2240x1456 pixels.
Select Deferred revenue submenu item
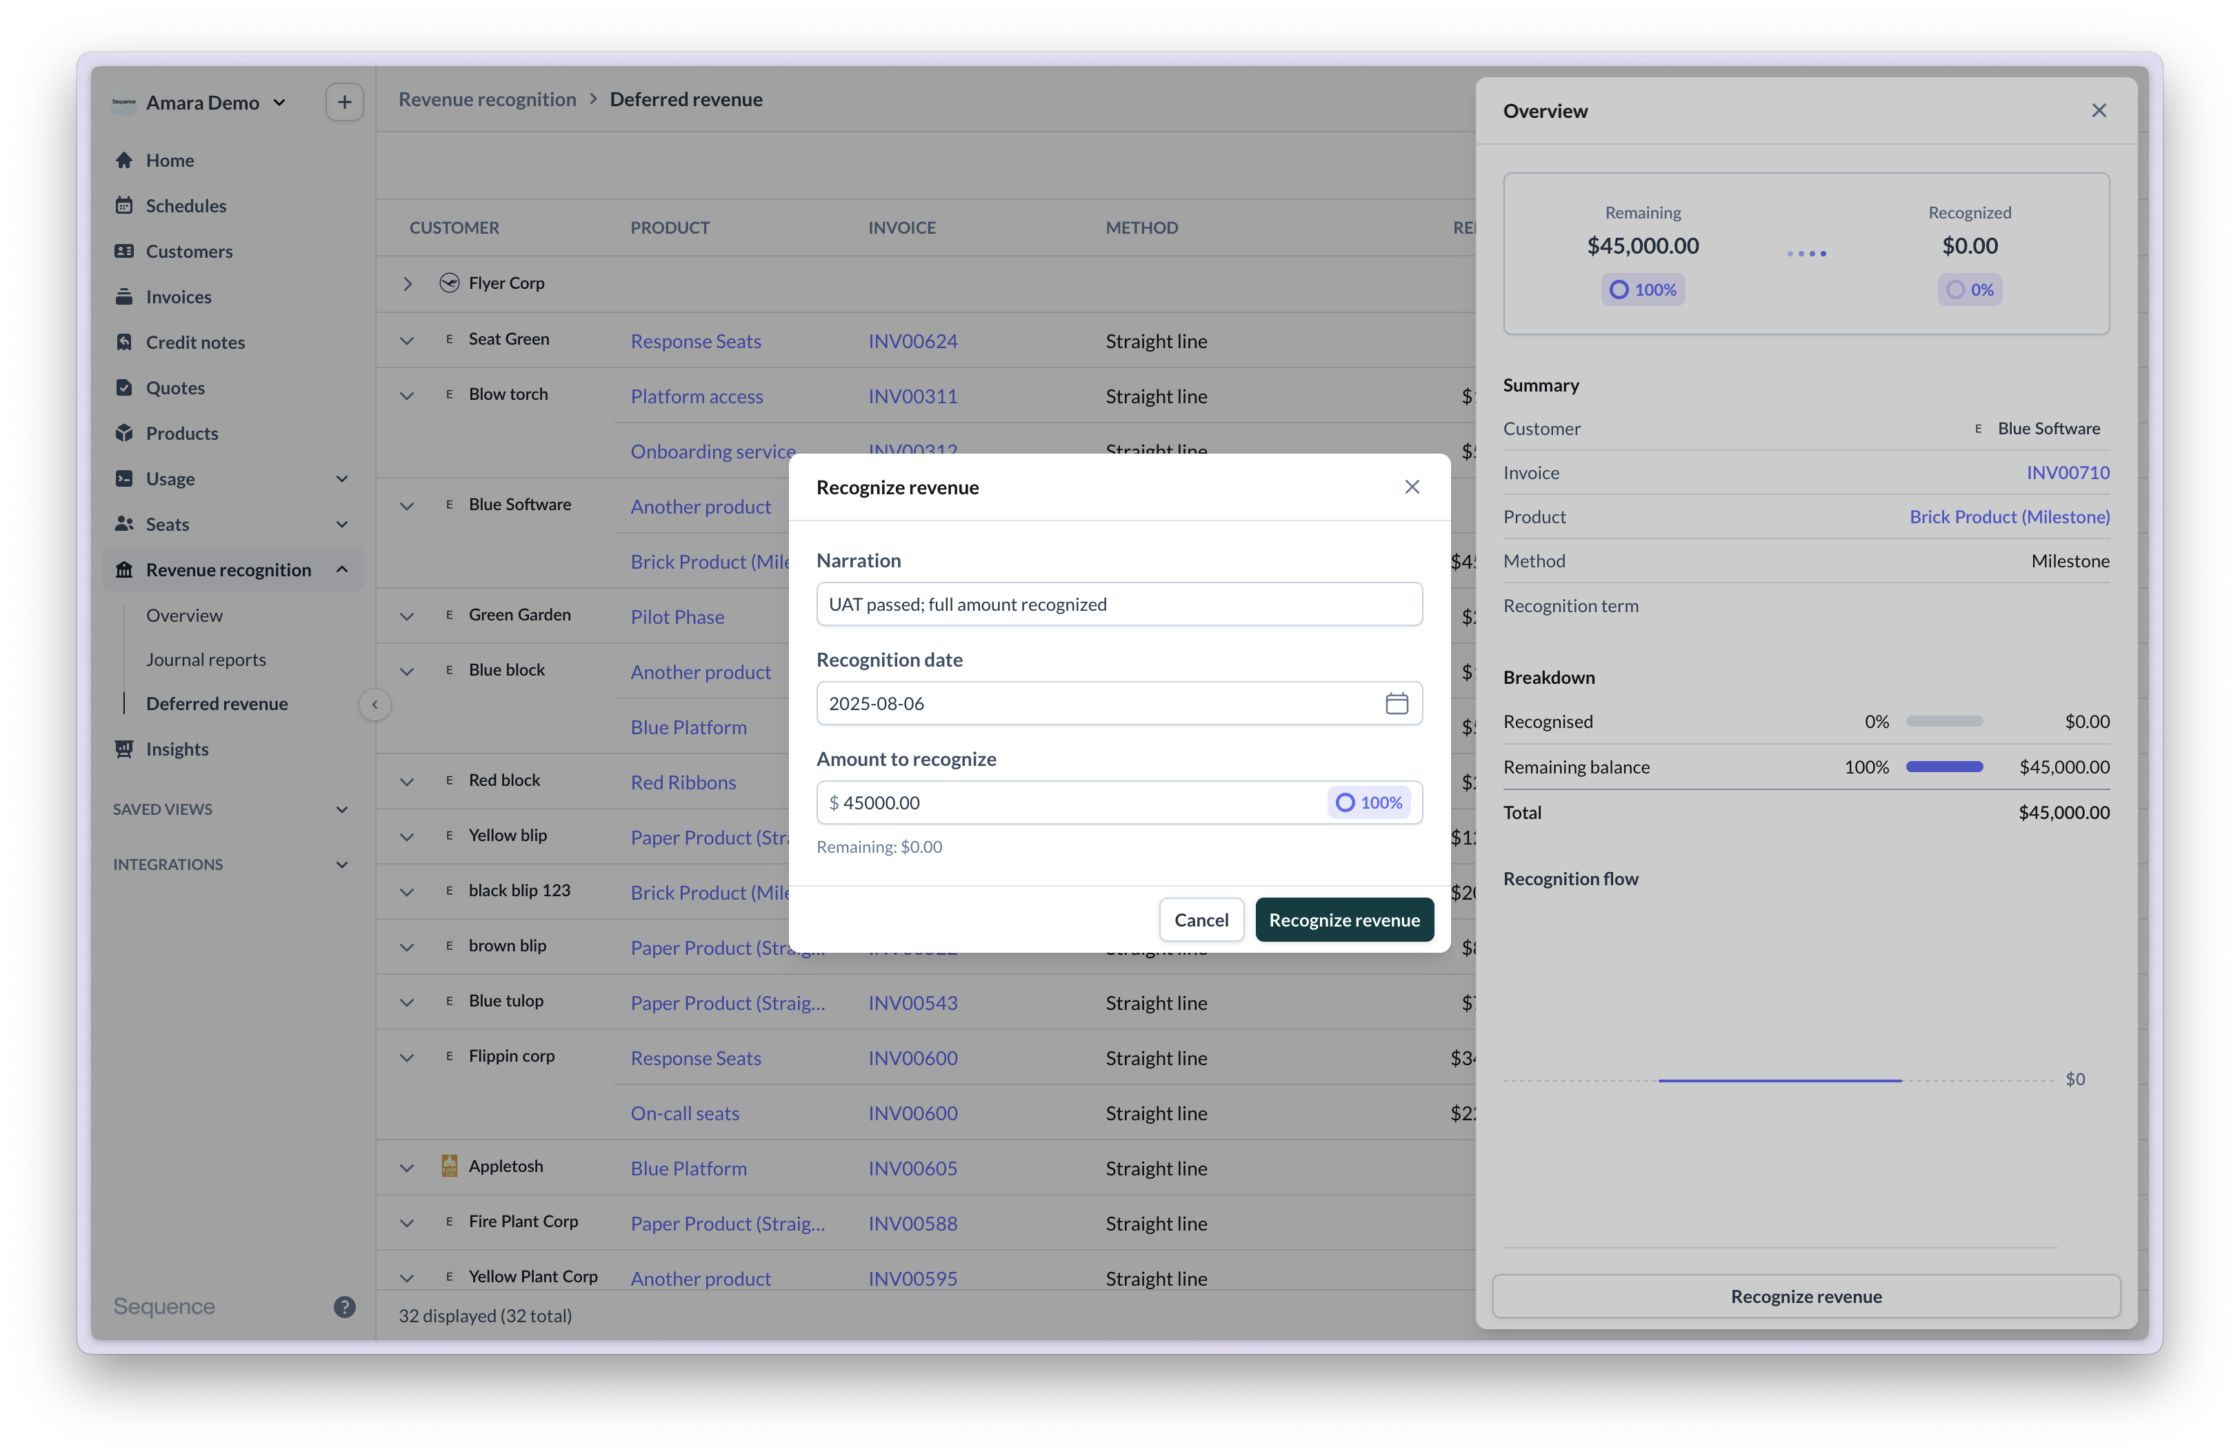tap(217, 704)
